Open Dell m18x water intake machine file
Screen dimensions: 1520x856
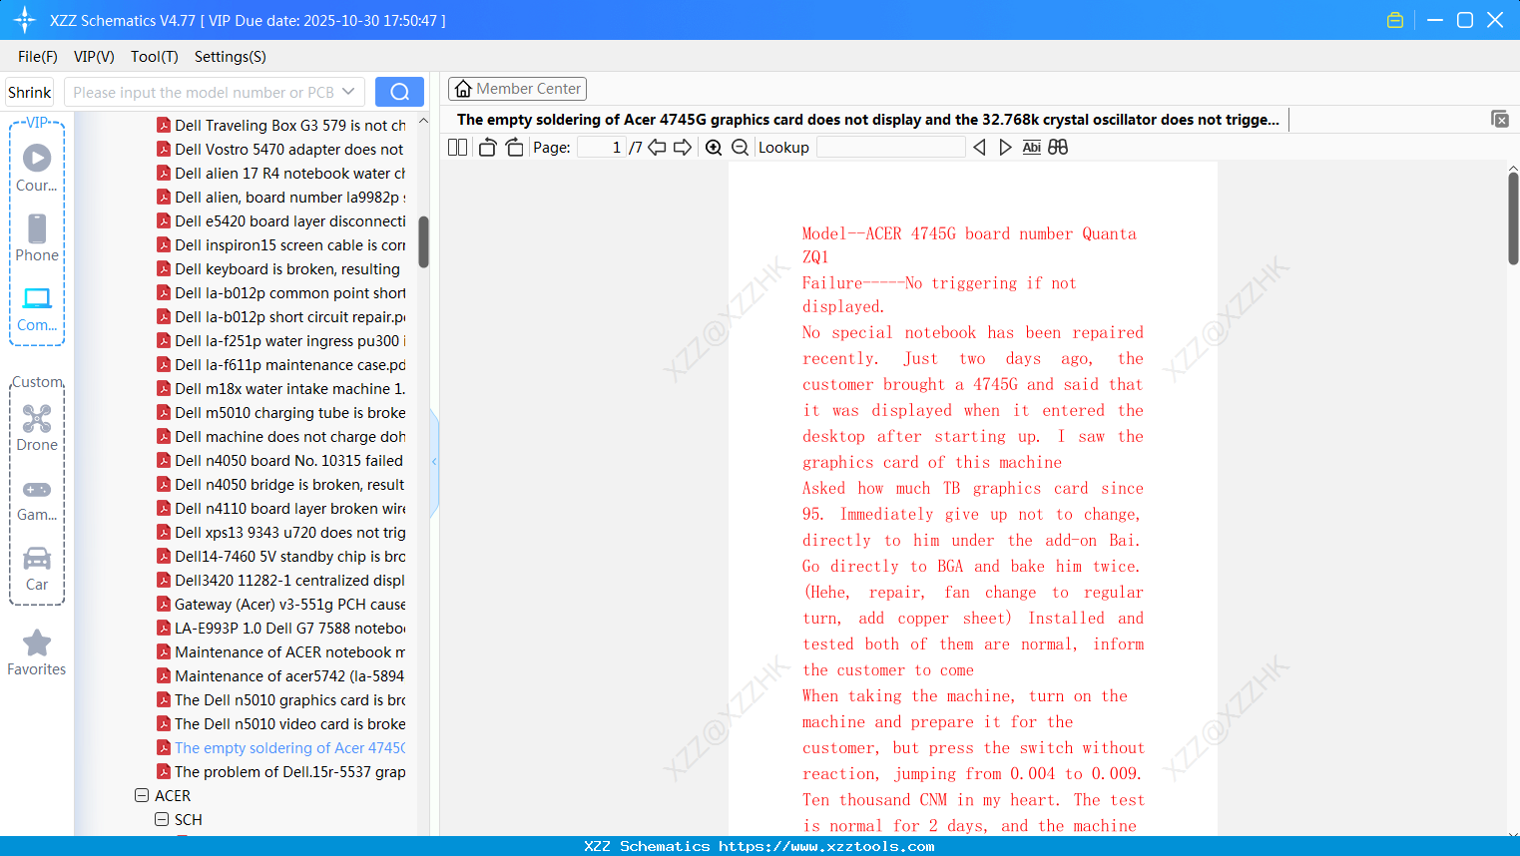pos(281,388)
